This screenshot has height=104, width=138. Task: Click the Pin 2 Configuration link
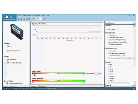point(110,33)
